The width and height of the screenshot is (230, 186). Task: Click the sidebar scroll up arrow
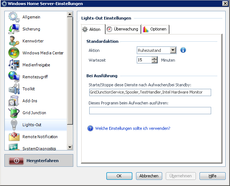pos(70,15)
